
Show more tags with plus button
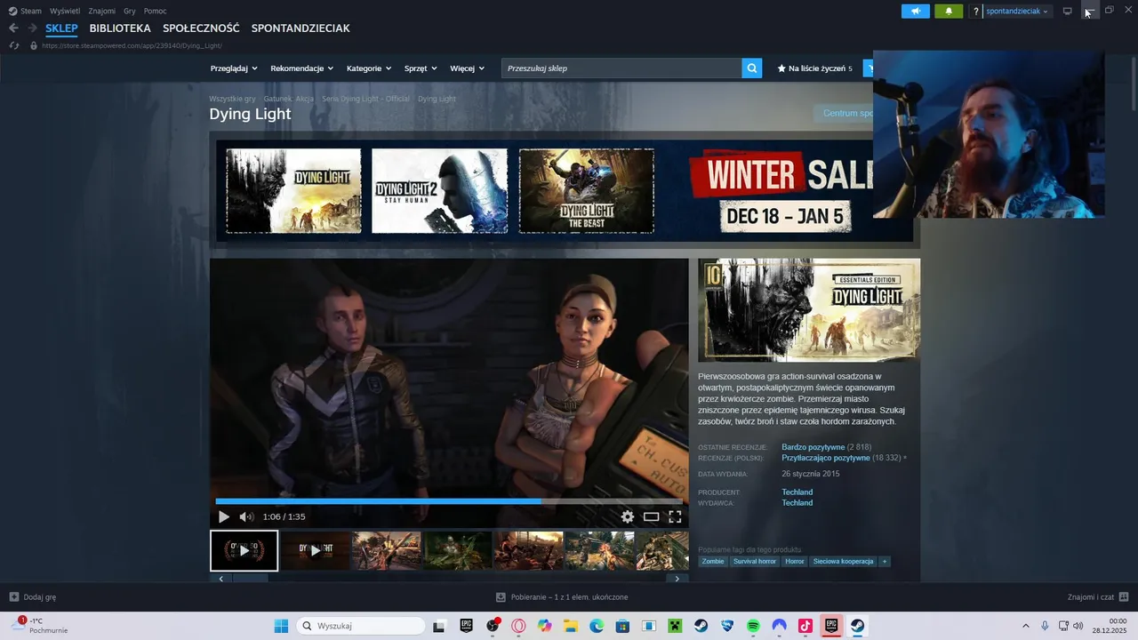(x=885, y=562)
